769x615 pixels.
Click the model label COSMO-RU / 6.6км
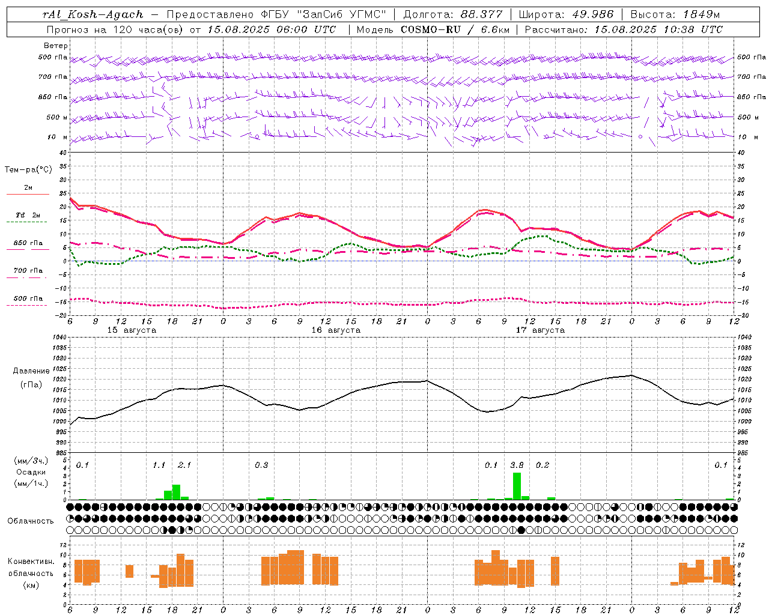[455, 29]
